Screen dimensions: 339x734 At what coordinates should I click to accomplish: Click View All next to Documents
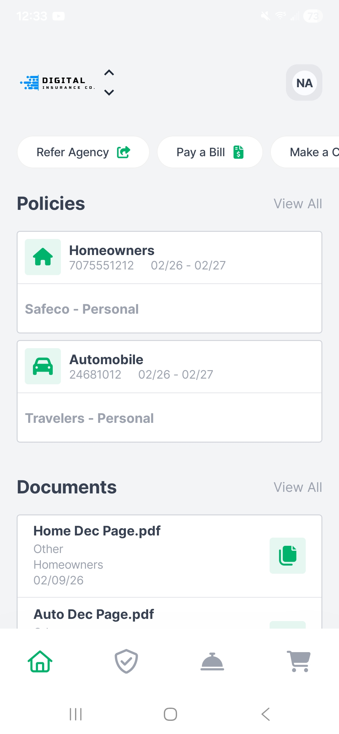click(298, 487)
